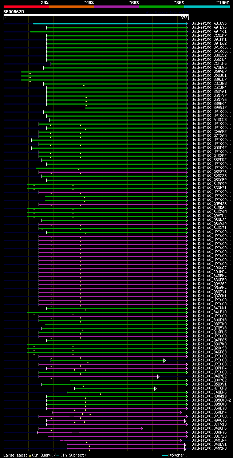Click the UniRef100_B9TB62 entry

(209, 43)
